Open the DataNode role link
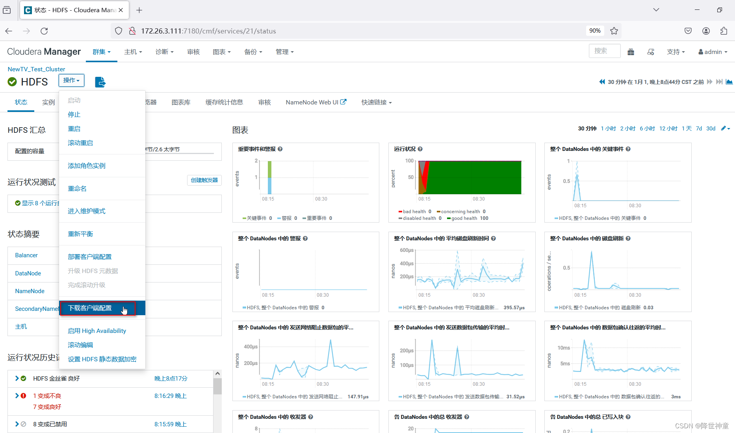The height and width of the screenshot is (433, 735). coord(28,273)
